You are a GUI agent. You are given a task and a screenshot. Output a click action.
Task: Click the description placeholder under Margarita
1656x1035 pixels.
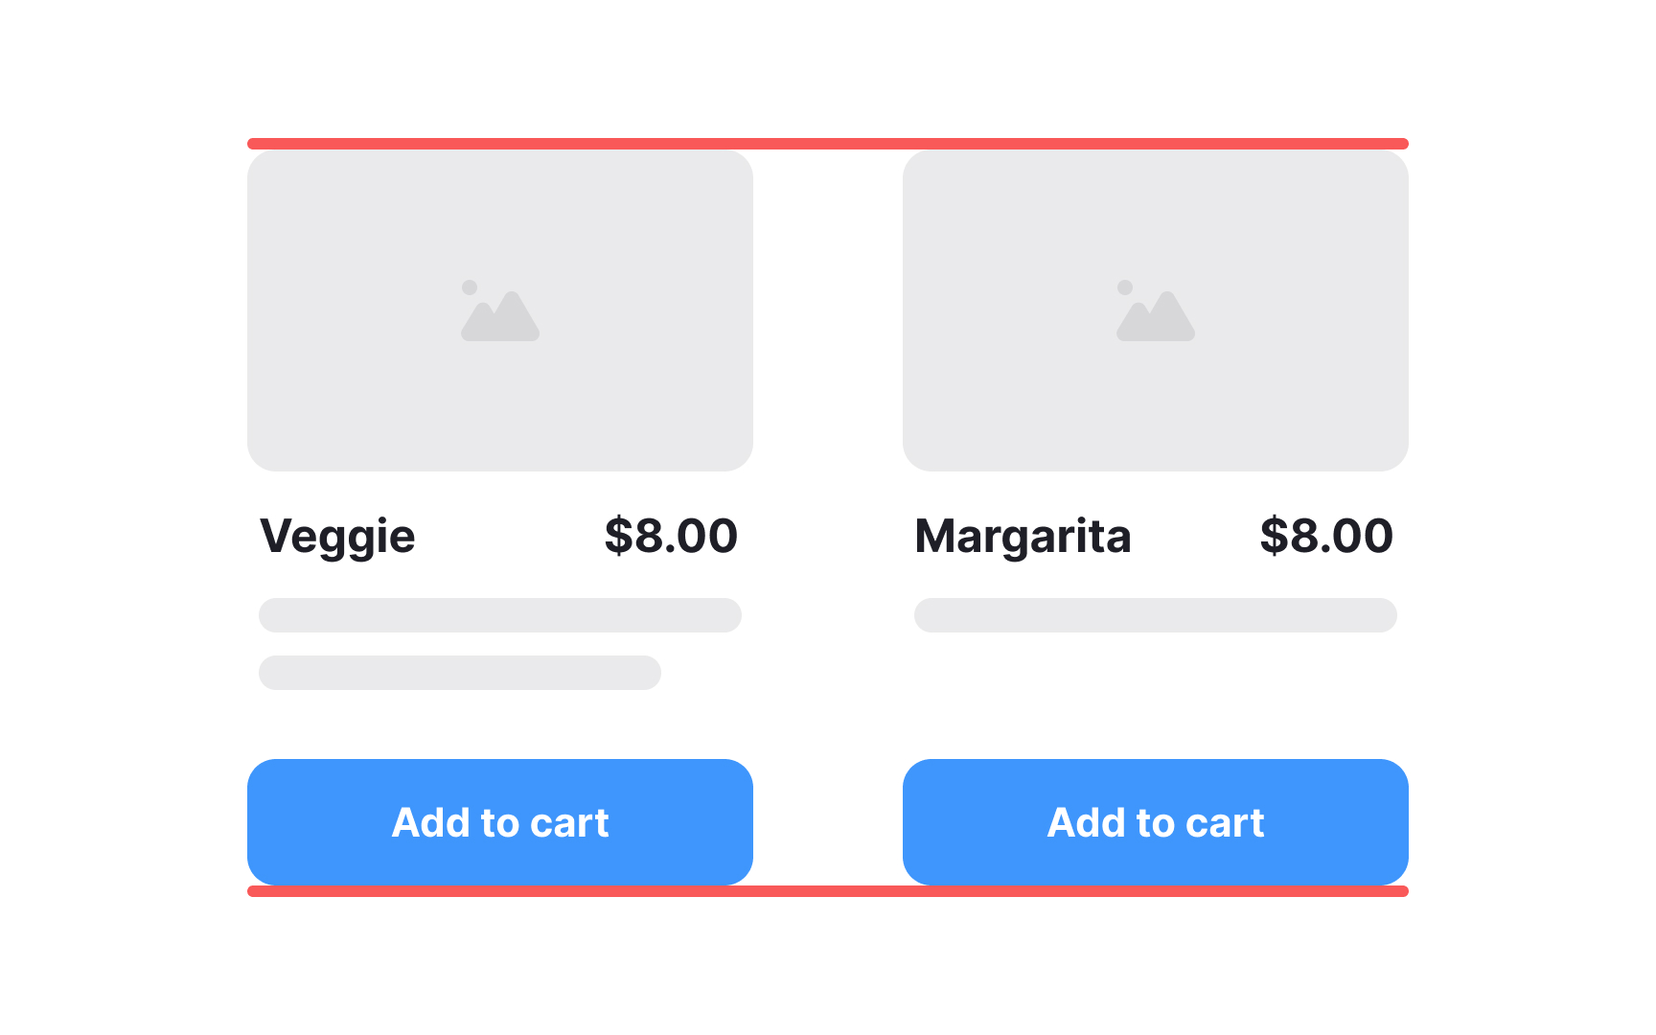click(x=1155, y=615)
